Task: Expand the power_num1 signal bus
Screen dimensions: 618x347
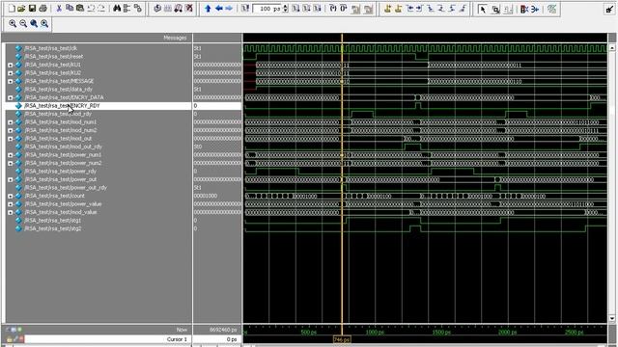Action: pos(11,155)
